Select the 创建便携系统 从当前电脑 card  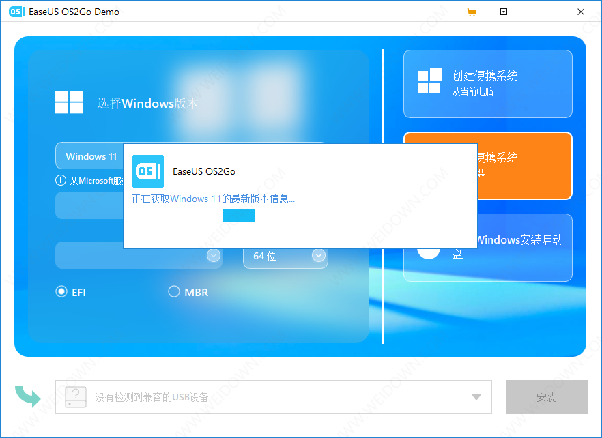pos(487,84)
